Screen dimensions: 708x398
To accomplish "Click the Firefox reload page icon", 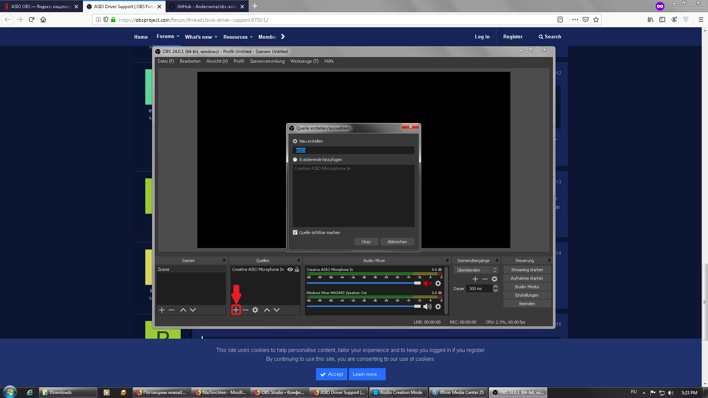I will click(31, 20).
